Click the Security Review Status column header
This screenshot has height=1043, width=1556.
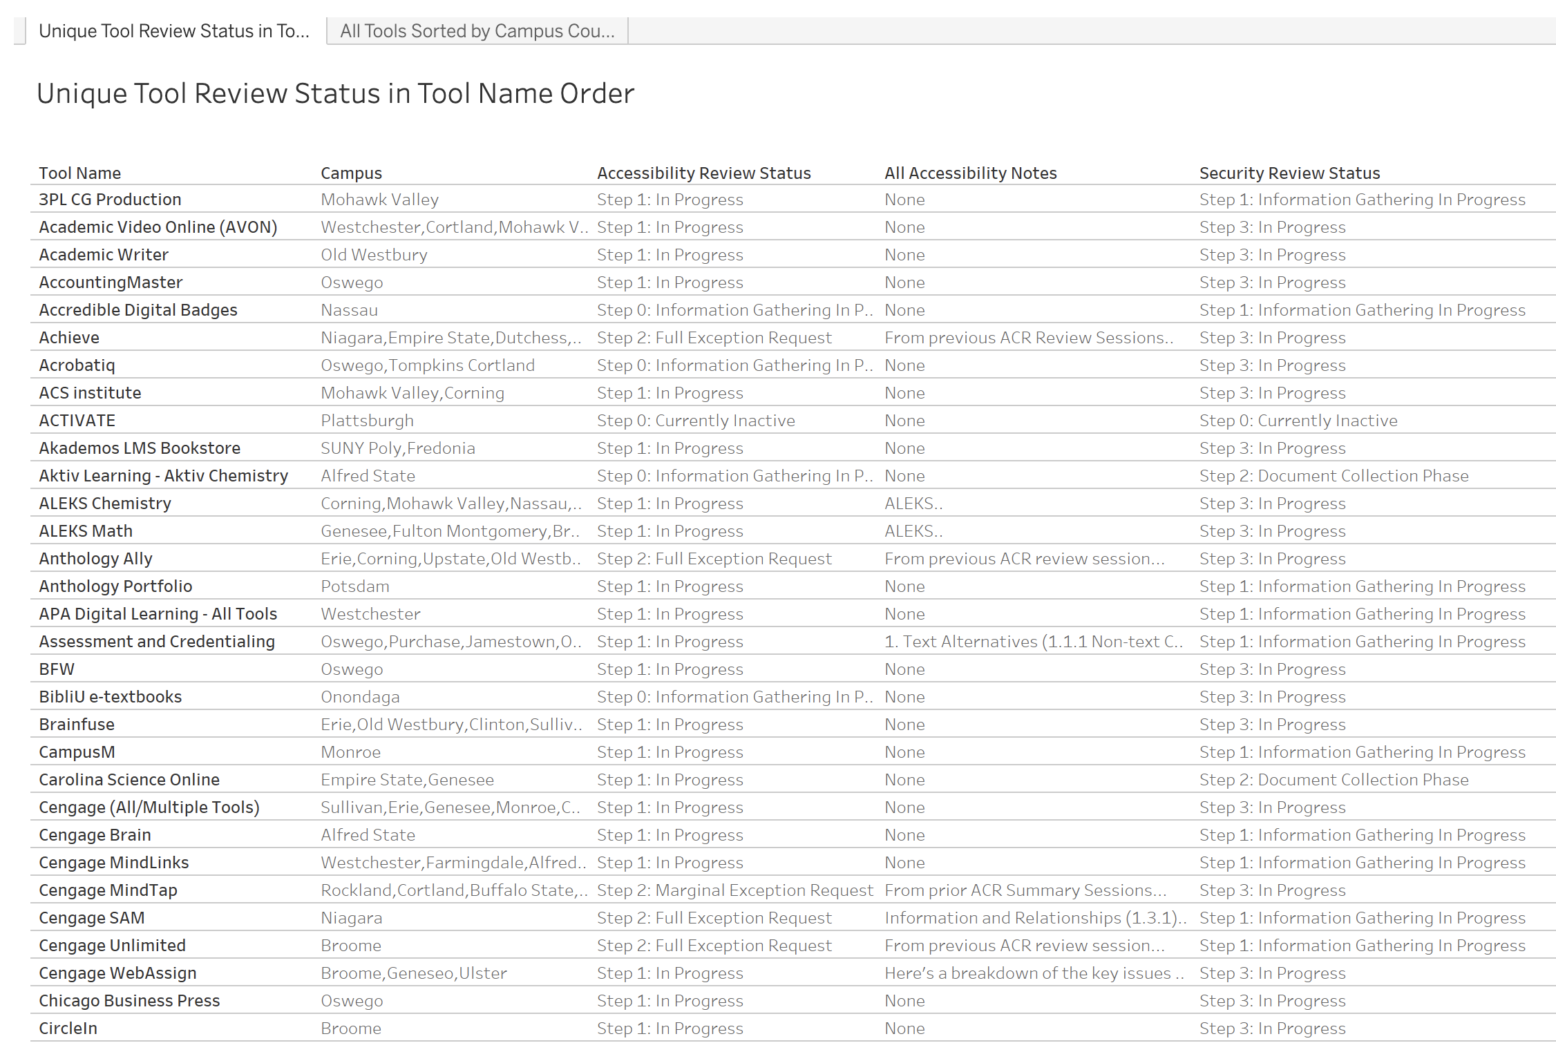point(1289,173)
